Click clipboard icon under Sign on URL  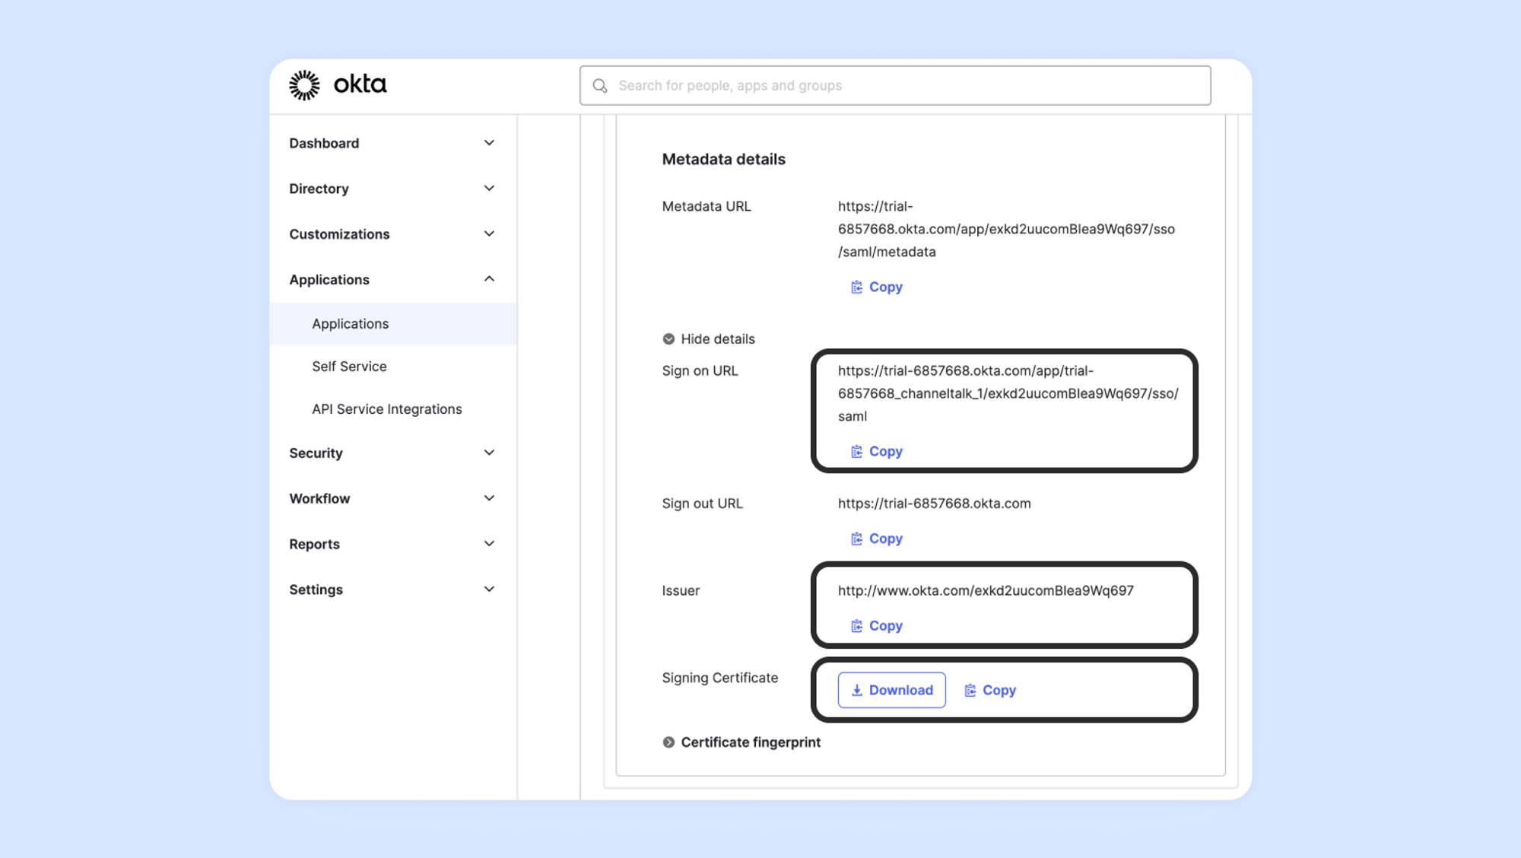pyautogui.click(x=856, y=451)
